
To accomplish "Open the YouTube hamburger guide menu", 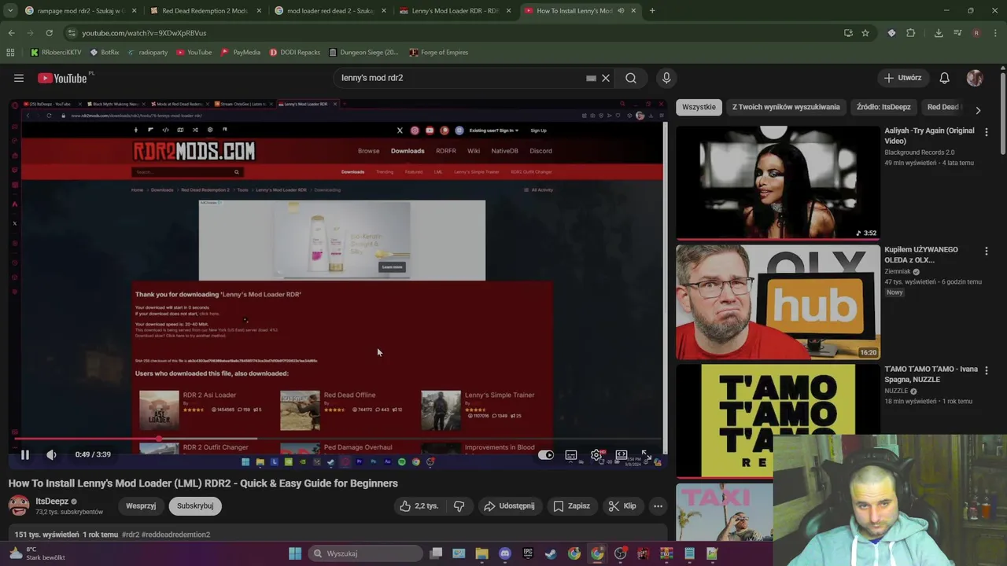I will point(19,78).
